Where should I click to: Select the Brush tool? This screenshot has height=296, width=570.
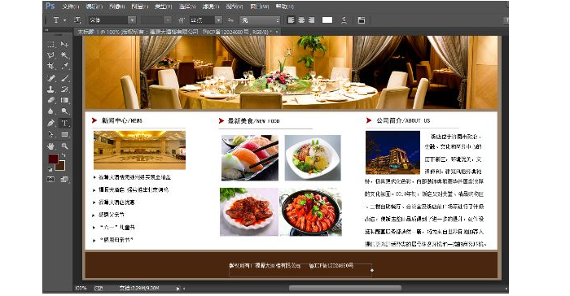64,78
